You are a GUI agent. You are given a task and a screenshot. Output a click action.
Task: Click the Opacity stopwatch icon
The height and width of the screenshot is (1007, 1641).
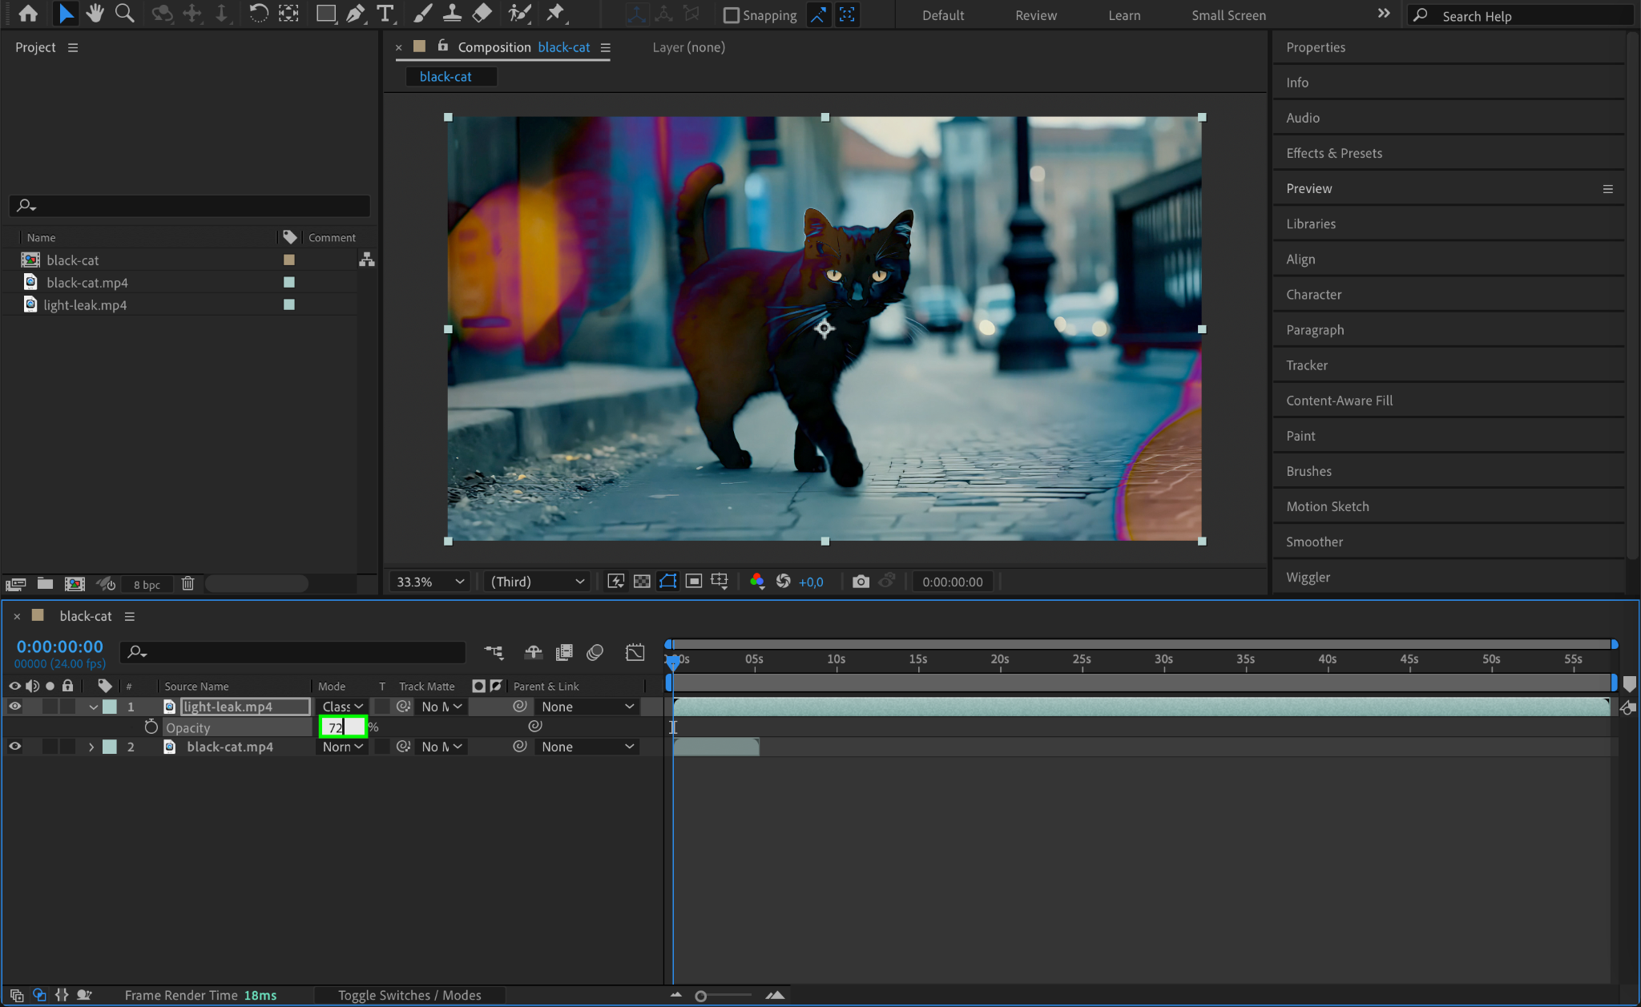pos(151,727)
